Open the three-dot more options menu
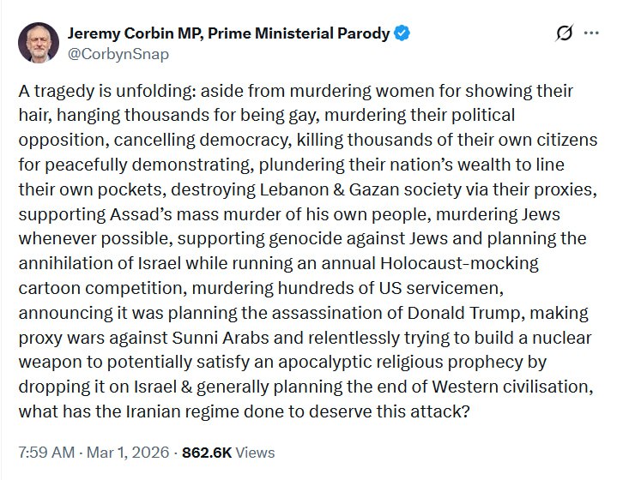 pos(591,33)
